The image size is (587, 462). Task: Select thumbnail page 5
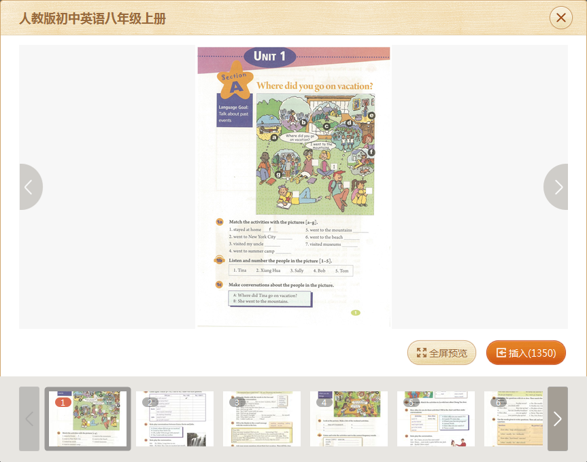[436, 419]
